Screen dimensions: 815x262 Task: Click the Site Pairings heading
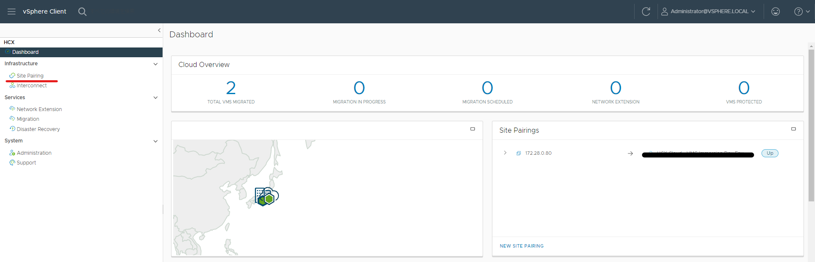click(x=519, y=131)
